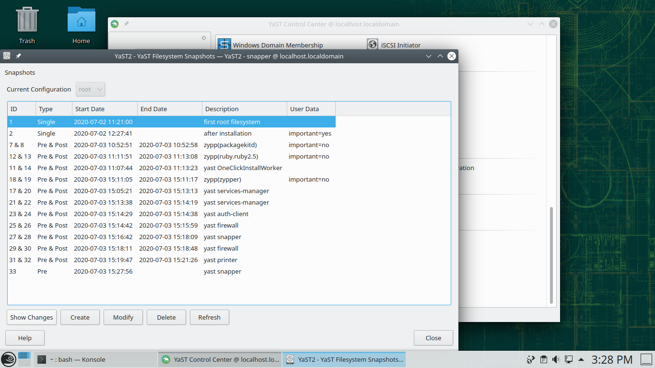Viewport: 655px width, 368px height.
Task: Select the YaST Filesystem Snapshots taskbar entry
Action: (344, 359)
